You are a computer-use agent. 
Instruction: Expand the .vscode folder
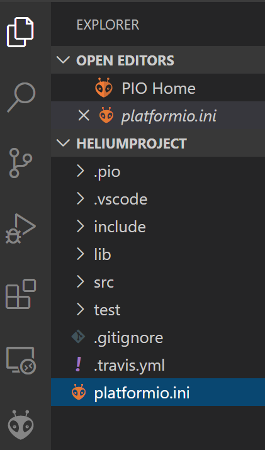click(158, 199)
